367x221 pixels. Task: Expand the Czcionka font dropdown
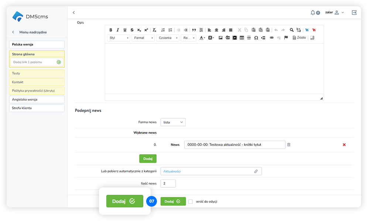[168, 38]
